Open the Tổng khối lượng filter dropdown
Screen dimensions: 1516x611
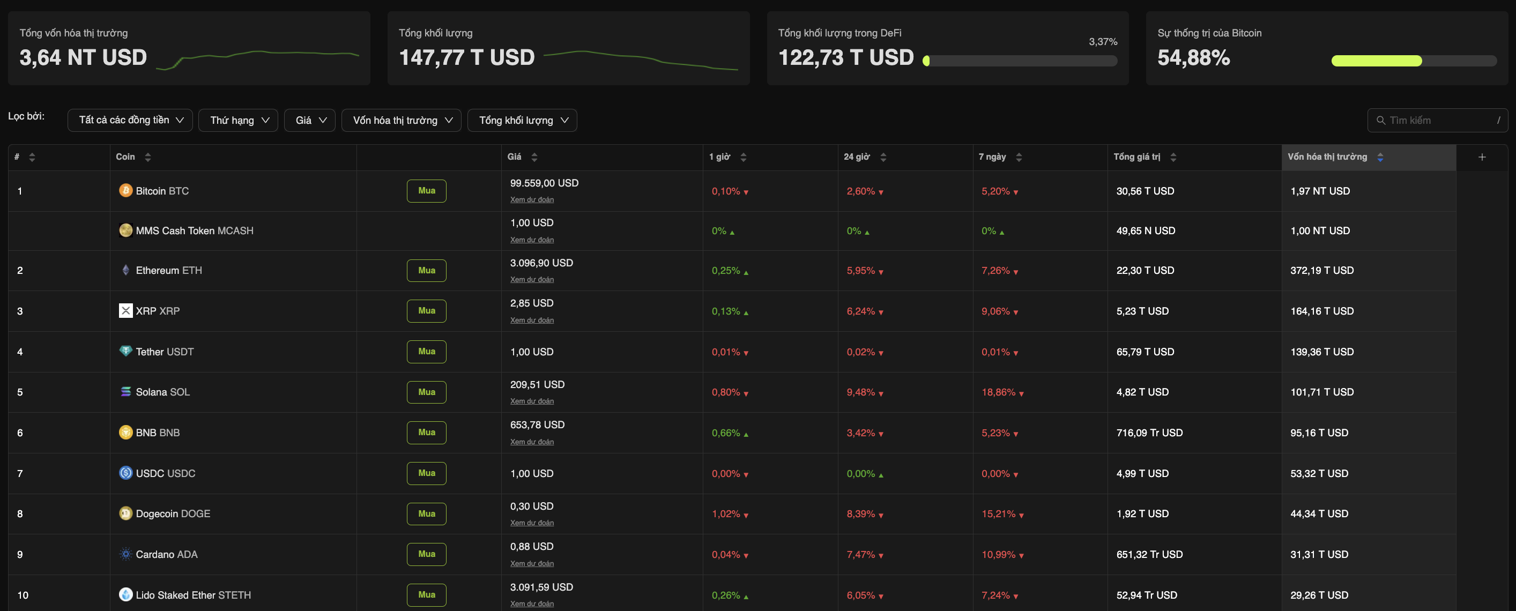(522, 120)
